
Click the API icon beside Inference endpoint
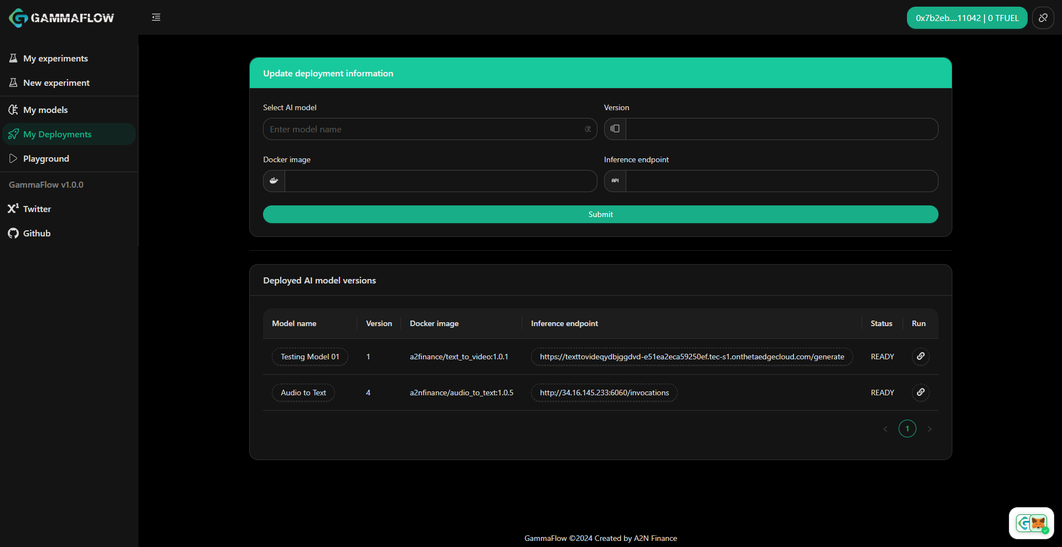coord(615,181)
